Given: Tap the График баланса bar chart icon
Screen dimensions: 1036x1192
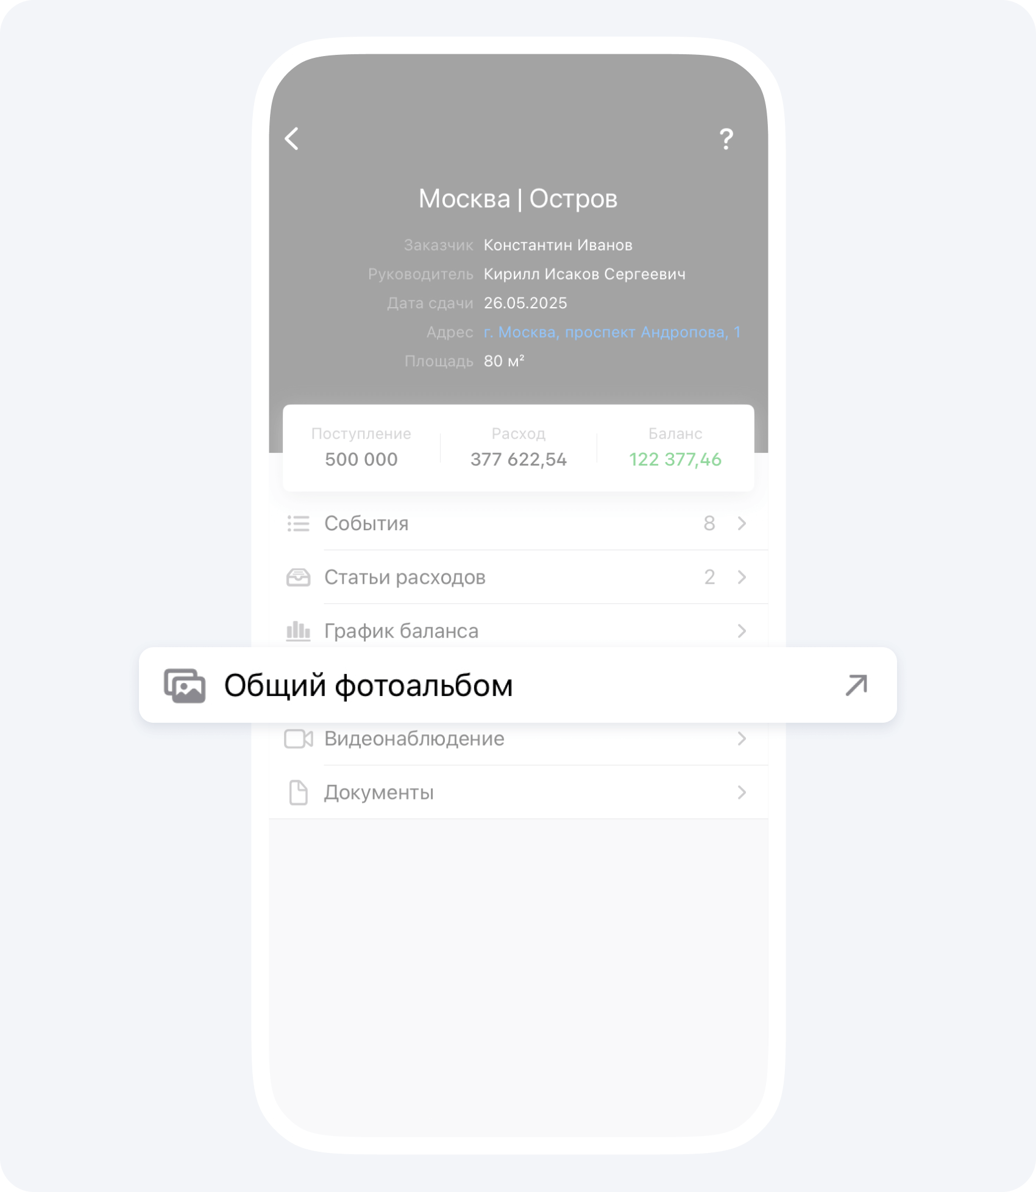Looking at the screenshot, I should 298,631.
